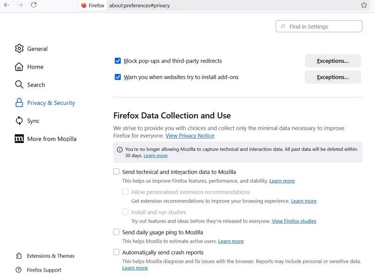Click magnifier icon in Find in Settings
374x280 pixels.
click(x=283, y=26)
